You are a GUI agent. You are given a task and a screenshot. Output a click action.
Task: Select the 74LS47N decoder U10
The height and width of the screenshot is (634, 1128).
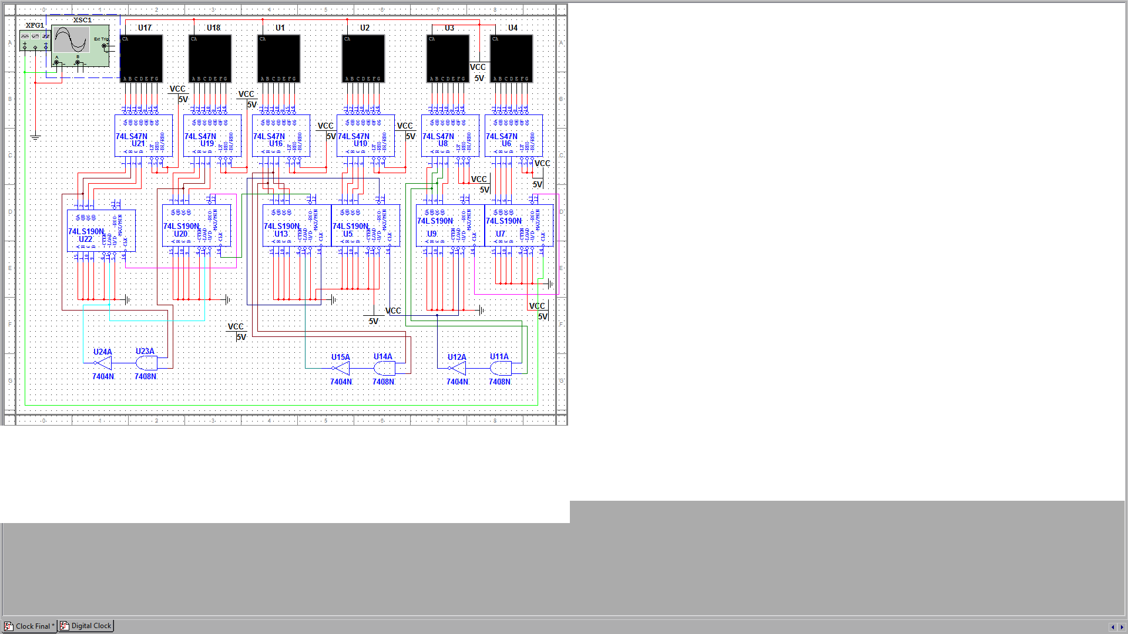coord(366,136)
